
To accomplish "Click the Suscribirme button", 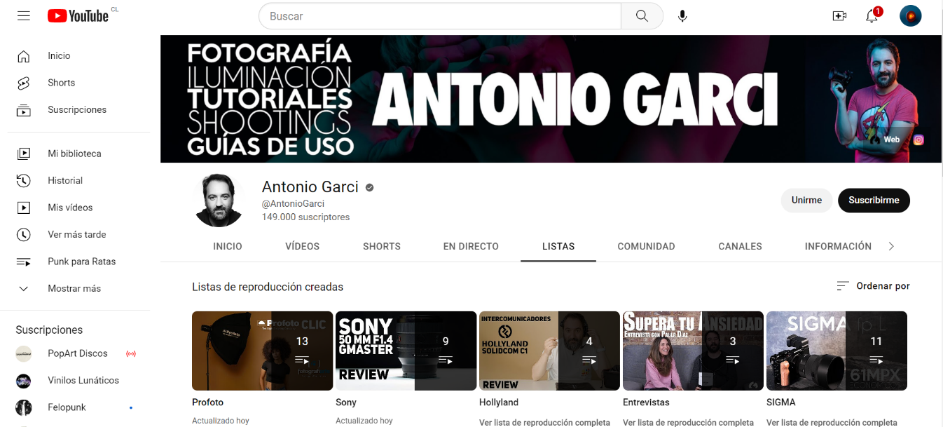I will [x=874, y=201].
